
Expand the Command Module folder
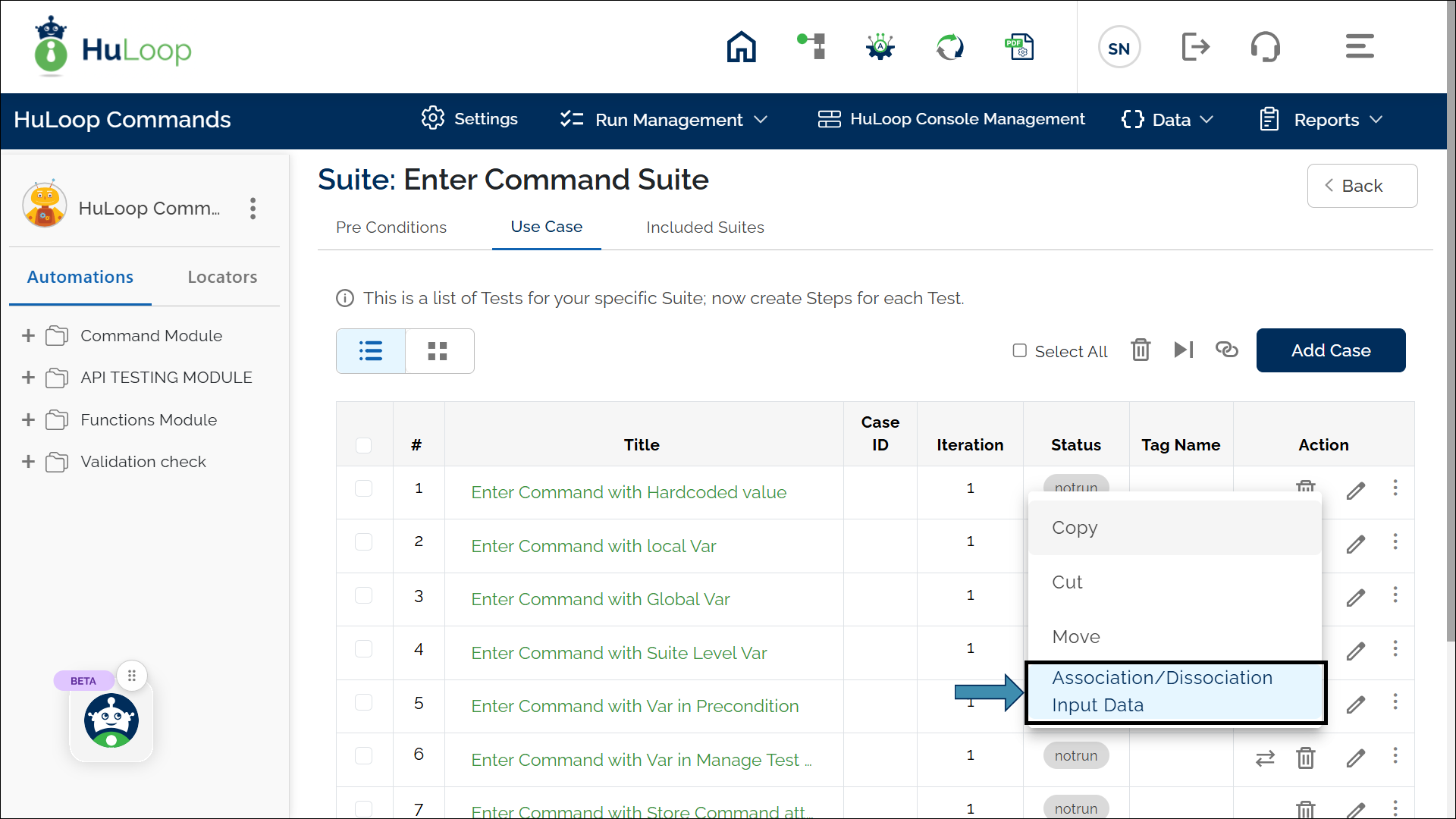[29, 336]
